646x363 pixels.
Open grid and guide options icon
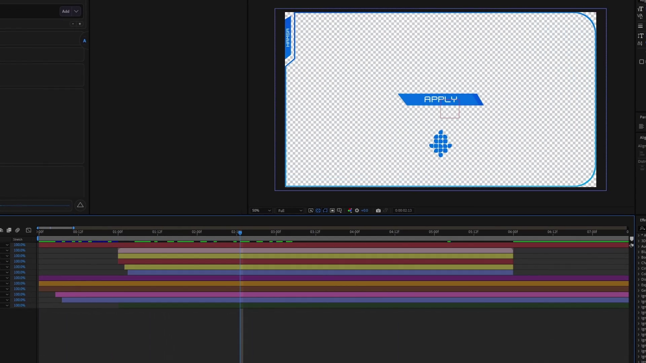[339, 210]
